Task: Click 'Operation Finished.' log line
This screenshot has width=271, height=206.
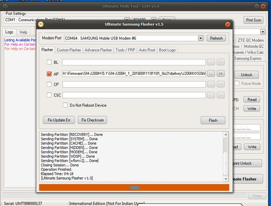Action: point(56,169)
